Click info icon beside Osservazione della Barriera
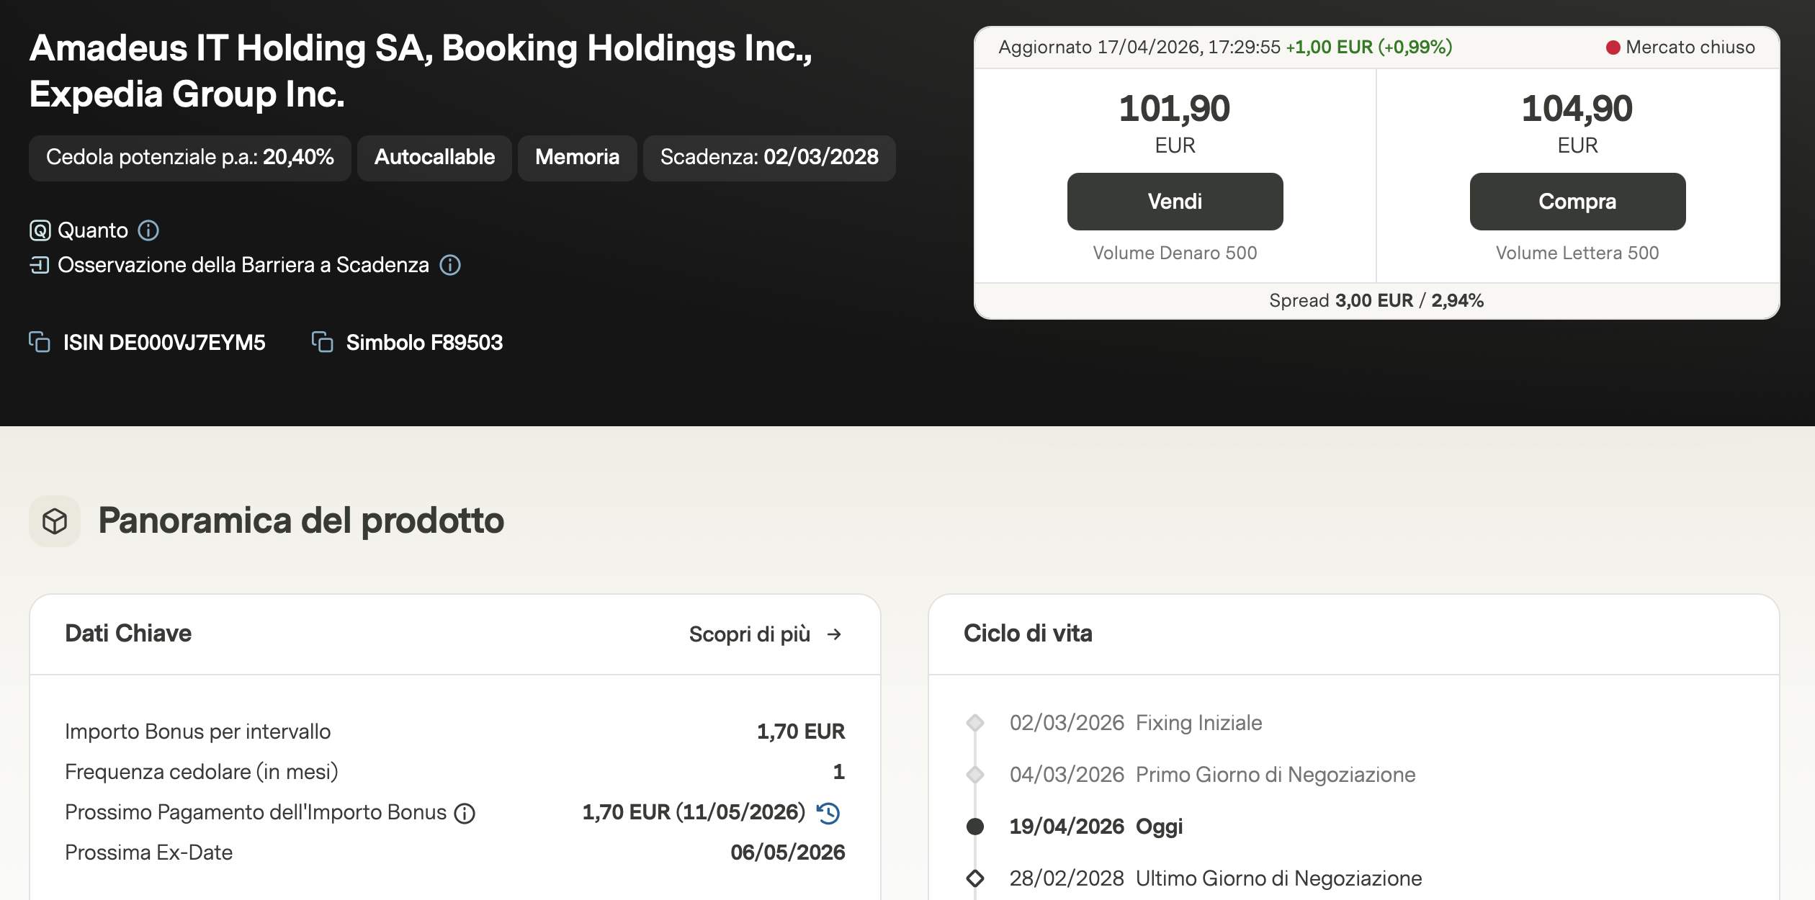This screenshot has width=1815, height=900. (450, 265)
